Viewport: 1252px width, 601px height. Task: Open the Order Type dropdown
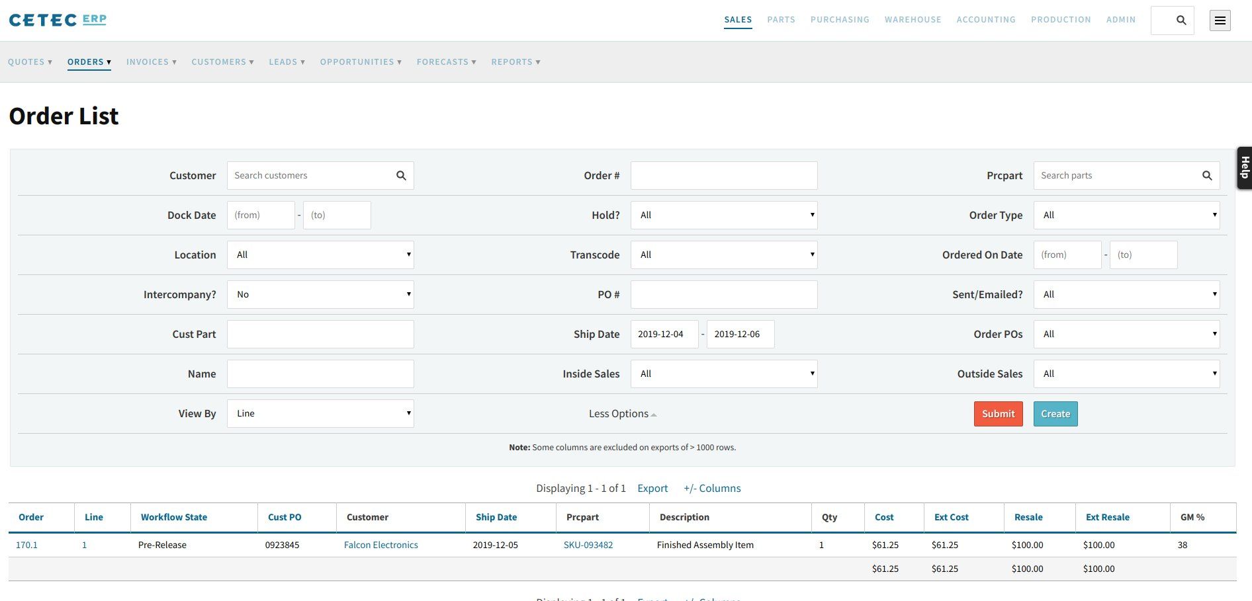(x=1126, y=216)
